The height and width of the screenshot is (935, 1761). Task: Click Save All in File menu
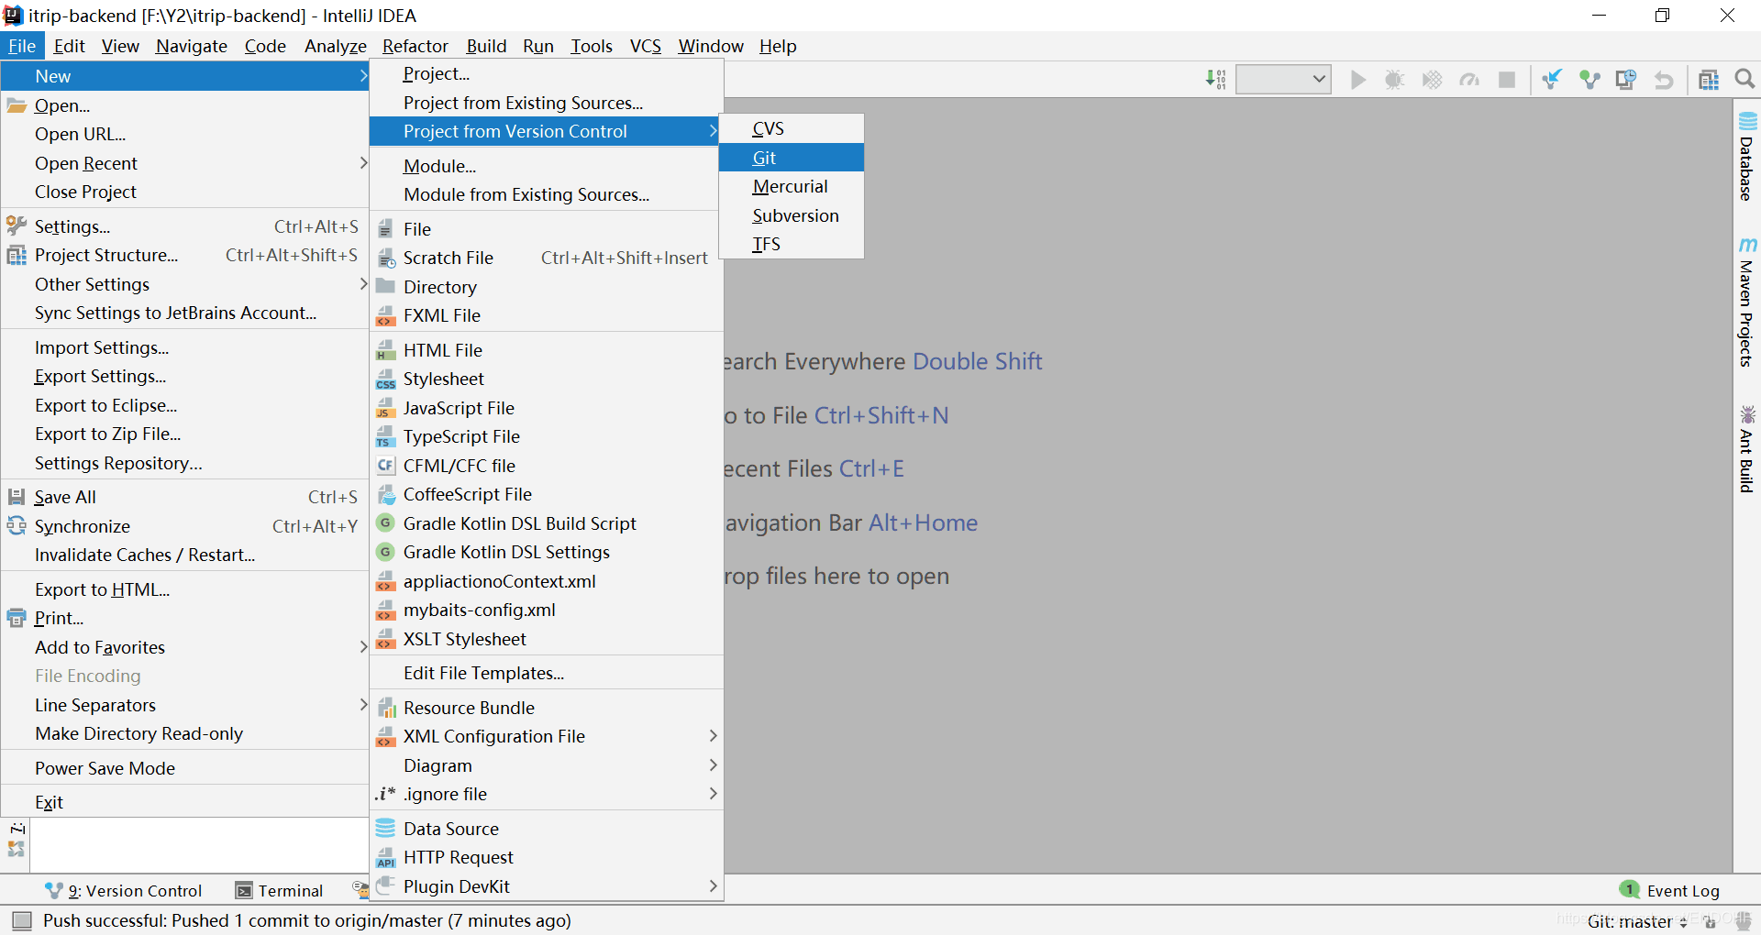tap(184, 497)
